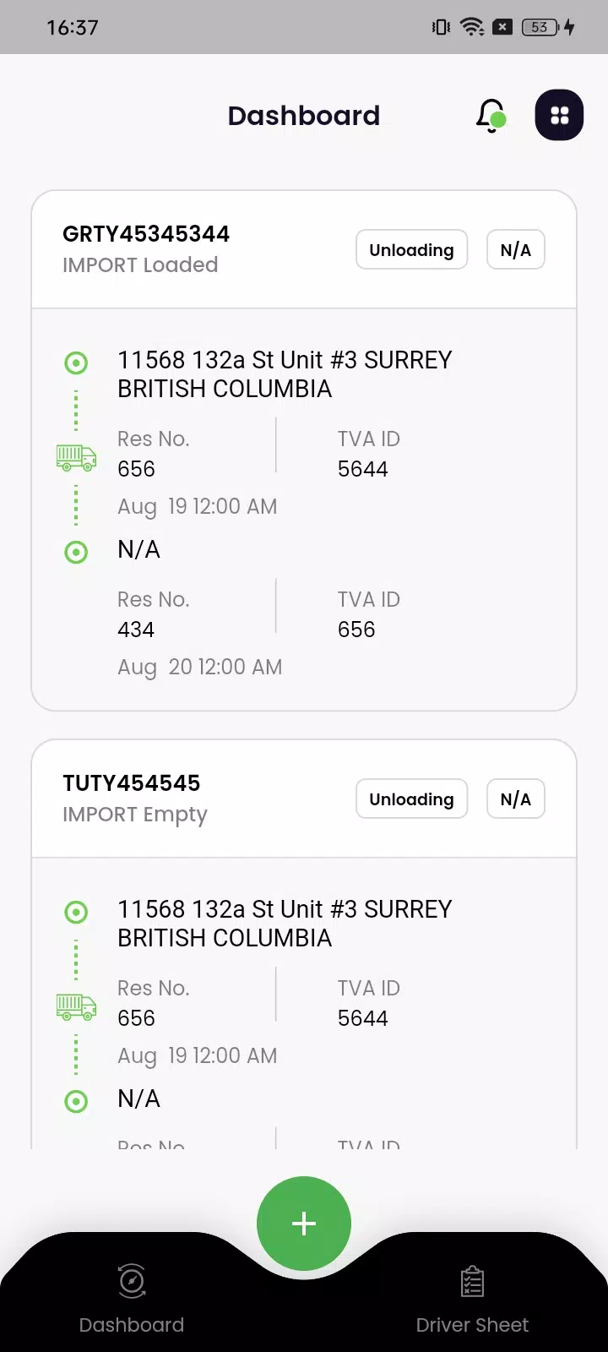Screen dimensions: 608x1352
Task: Tap the Driver Sheet clipboard icon
Action: 472,1282
